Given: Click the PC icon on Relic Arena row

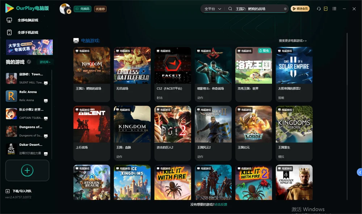Looking at the screenshot, I should [x=46, y=100].
